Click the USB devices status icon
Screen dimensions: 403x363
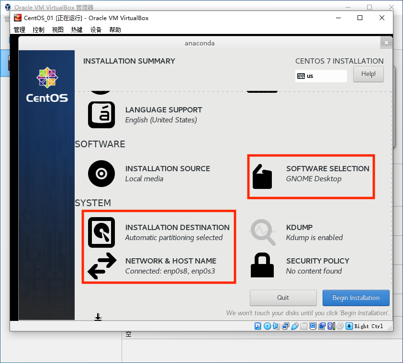(295, 326)
